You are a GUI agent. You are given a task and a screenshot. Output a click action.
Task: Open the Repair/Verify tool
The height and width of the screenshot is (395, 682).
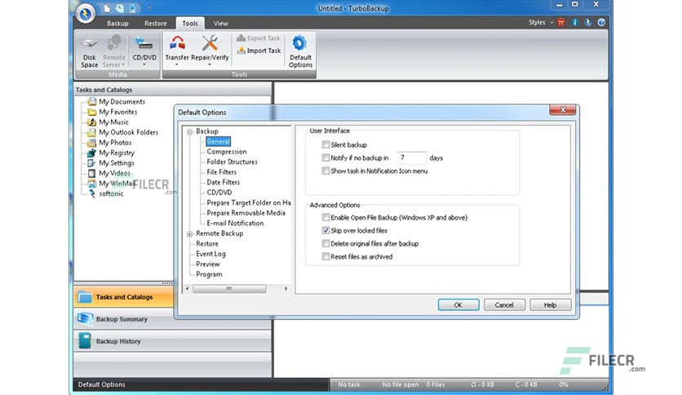point(210,51)
